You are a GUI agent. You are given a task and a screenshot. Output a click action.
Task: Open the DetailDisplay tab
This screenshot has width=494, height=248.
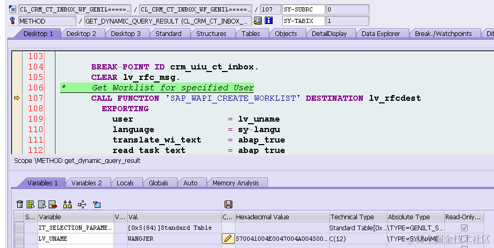tap(329, 33)
